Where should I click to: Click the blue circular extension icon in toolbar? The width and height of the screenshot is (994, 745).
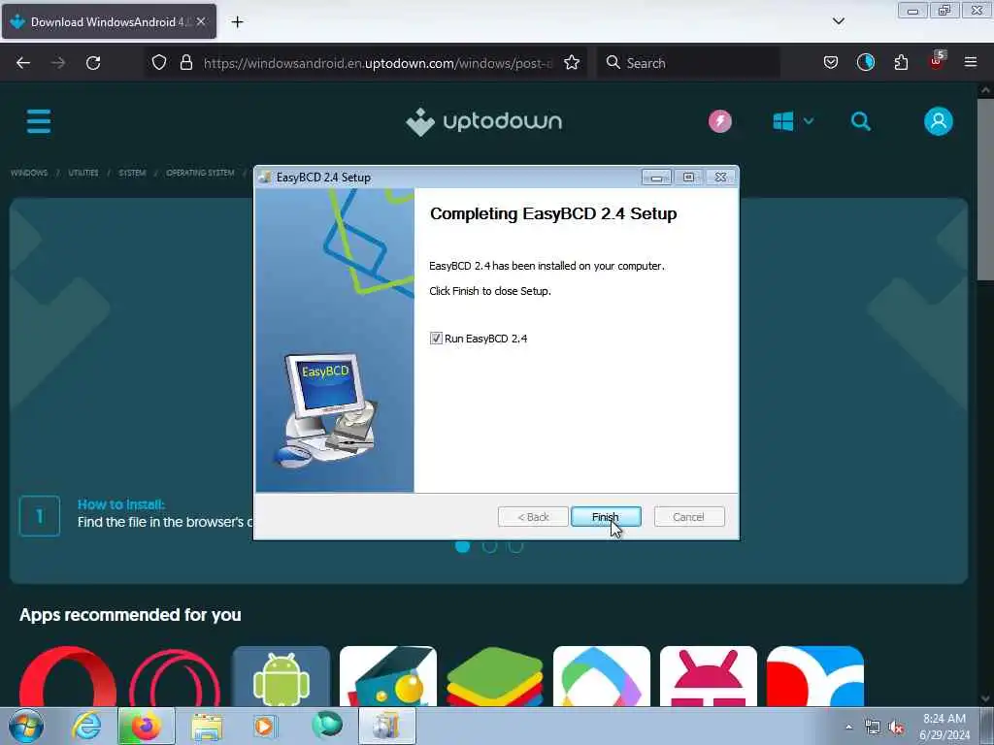pyautogui.click(x=865, y=63)
